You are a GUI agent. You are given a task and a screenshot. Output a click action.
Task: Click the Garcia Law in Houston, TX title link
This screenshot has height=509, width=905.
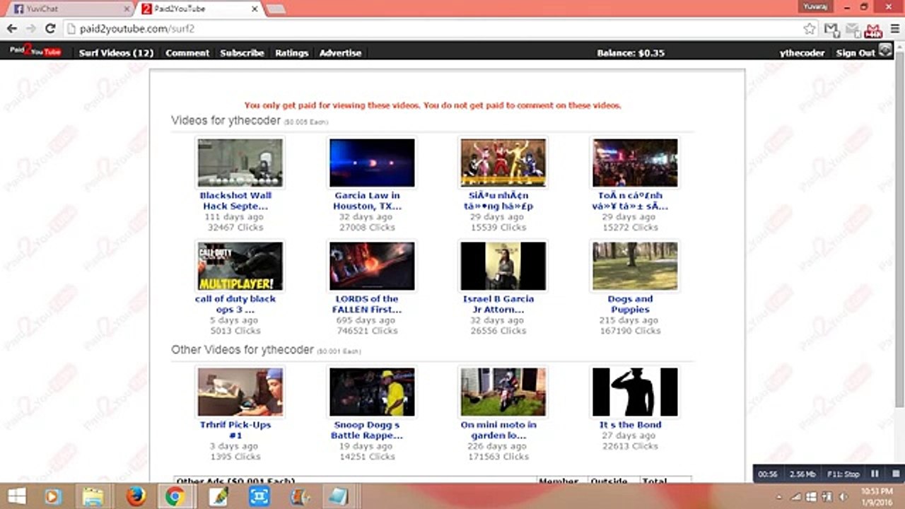367,201
